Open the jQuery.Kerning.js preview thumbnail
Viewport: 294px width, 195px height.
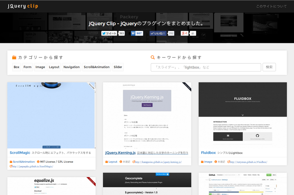pyautogui.click(x=147, y=115)
